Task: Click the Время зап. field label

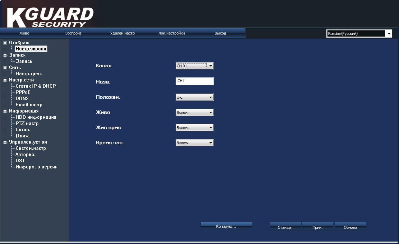Action: [x=110, y=143]
